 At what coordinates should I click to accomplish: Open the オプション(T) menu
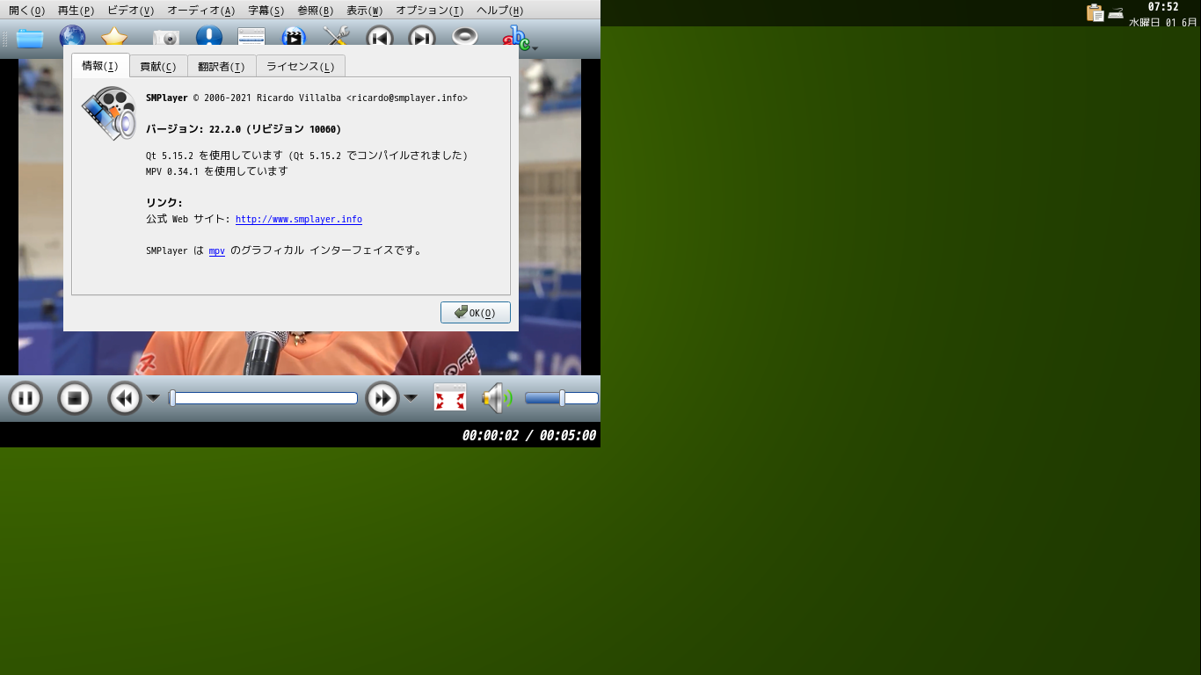pos(429,11)
